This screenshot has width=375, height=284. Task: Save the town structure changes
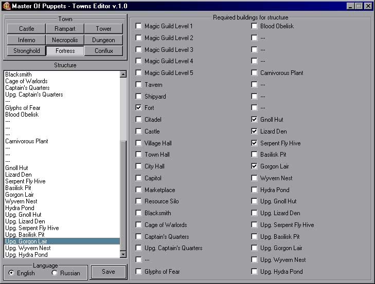pyautogui.click(x=109, y=272)
